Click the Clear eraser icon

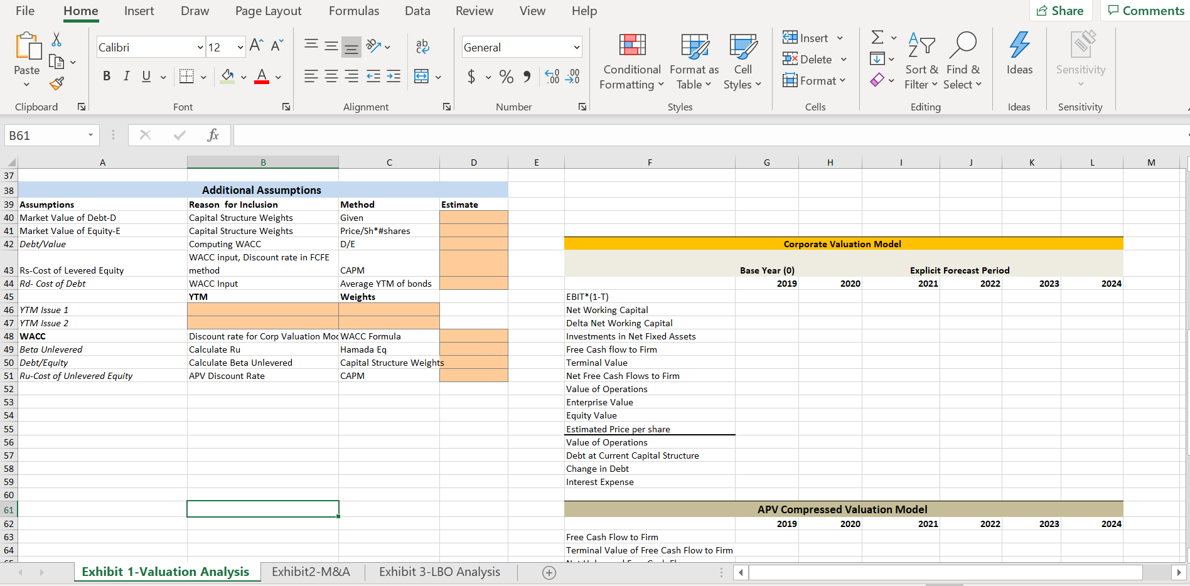(x=877, y=80)
